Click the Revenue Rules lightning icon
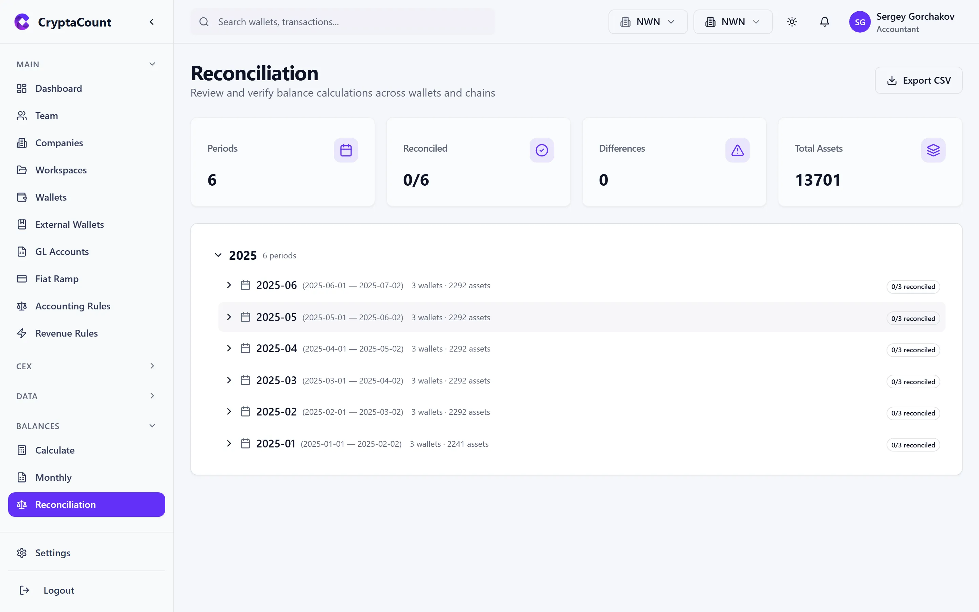Image resolution: width=979 pixels, height=612 pixels. (22, 333)
